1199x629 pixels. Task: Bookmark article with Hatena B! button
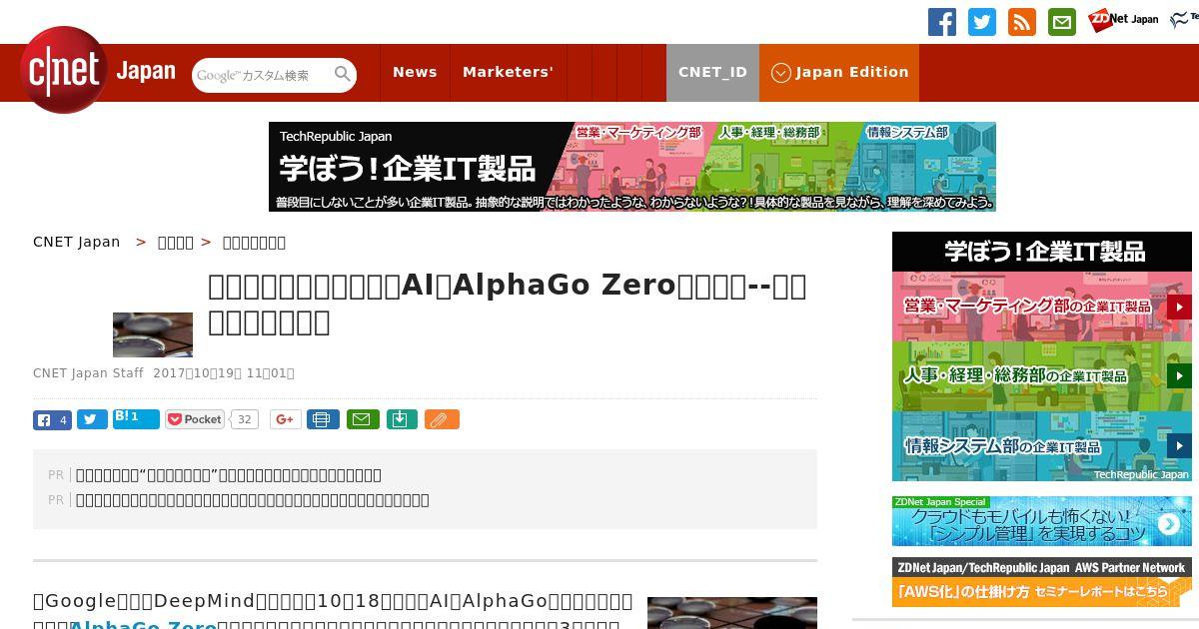click(x=136, y=419)
